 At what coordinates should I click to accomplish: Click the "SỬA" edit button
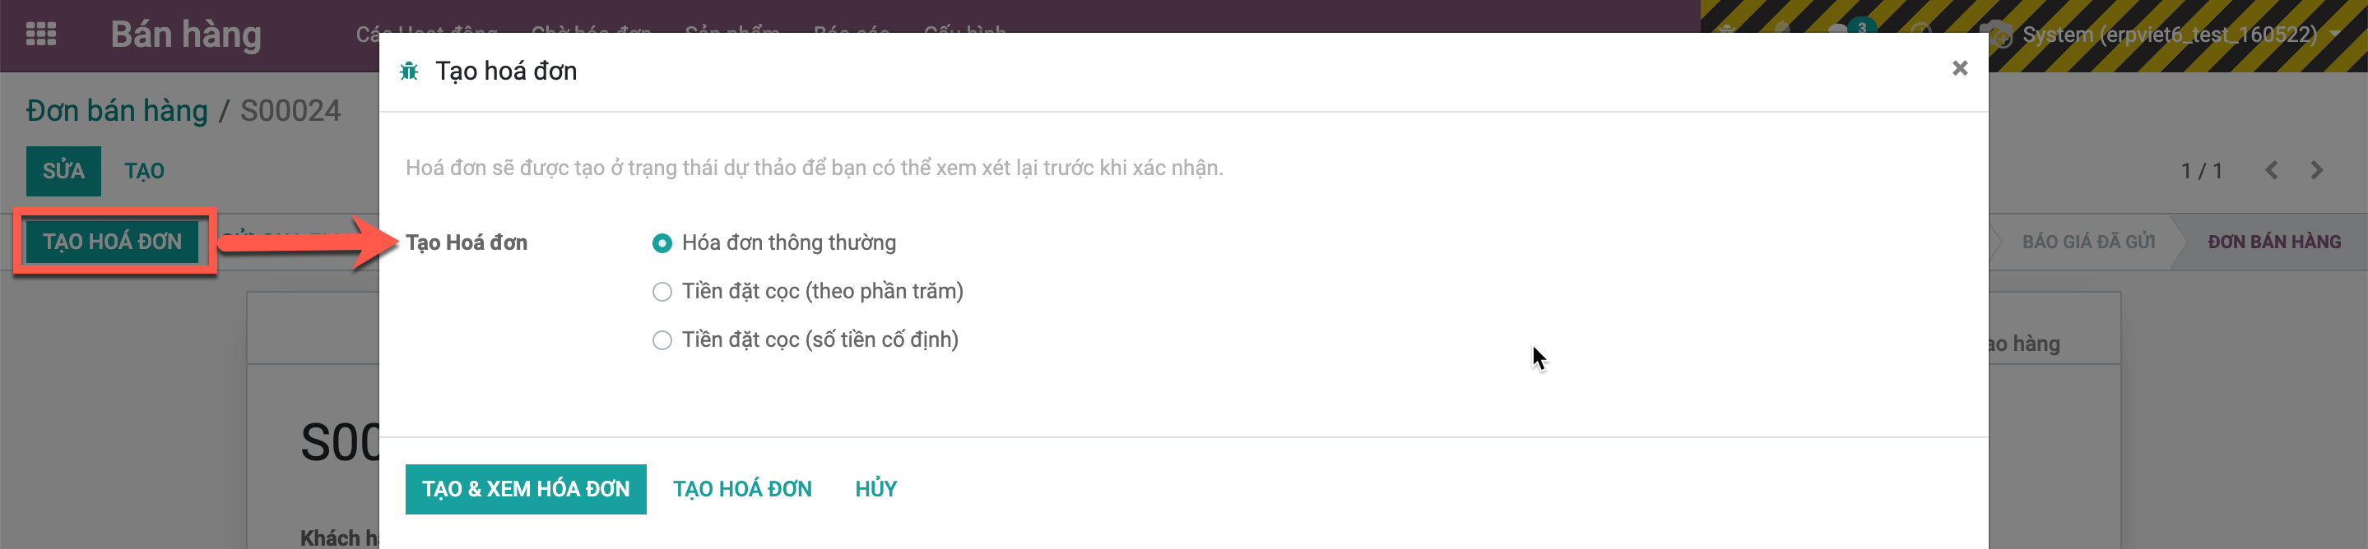pos(63,172)
